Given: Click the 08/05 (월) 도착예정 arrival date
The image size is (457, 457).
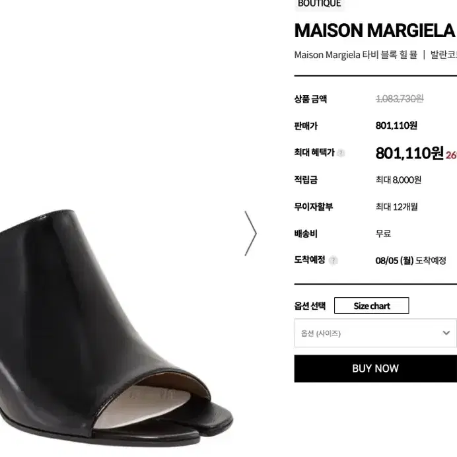Looking at the screenshot, I should pos(411,260).
